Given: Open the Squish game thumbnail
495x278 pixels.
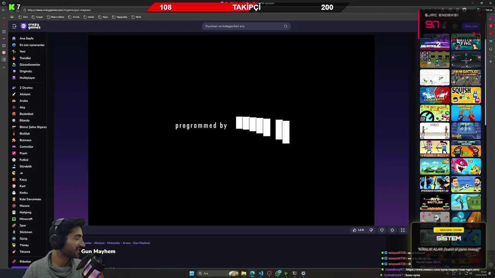Looking at the screenshot, I should point(466,95).
